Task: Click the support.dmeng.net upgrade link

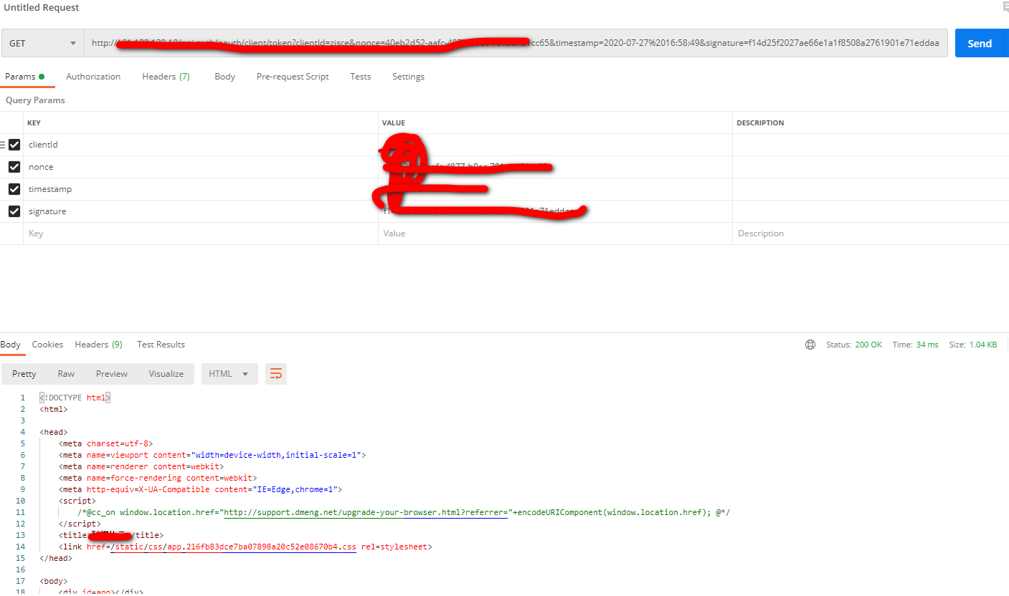Action: (x=366, y=512)
